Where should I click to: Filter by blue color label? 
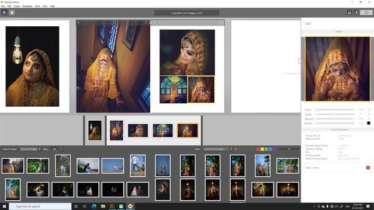(x=270, y=149)
